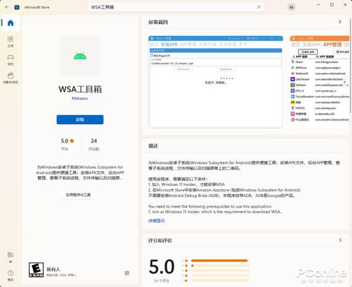
Task: Click the blue 获取 button
Action: coord(80,119)
